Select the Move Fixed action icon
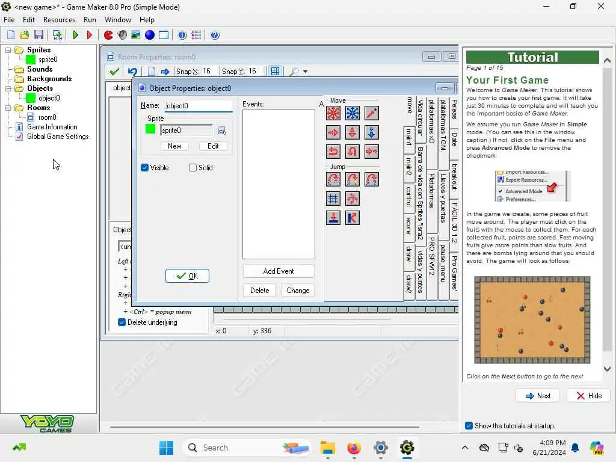This screenshot has width=616, height=462. (333, 113)
